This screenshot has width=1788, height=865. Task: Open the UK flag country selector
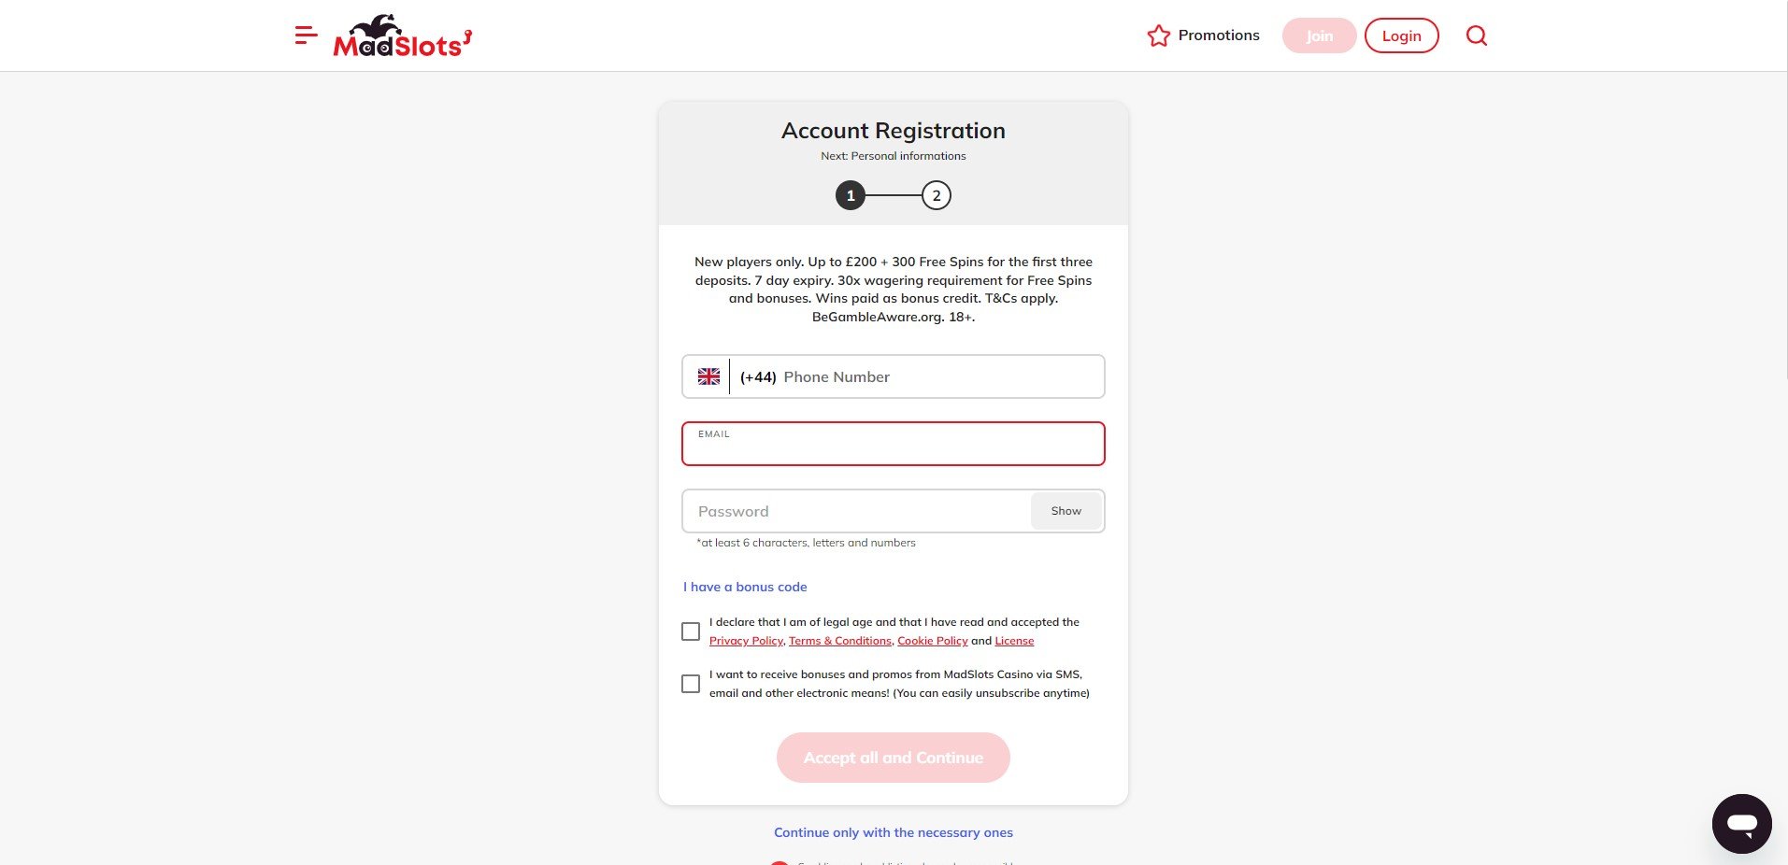[708, 377]
